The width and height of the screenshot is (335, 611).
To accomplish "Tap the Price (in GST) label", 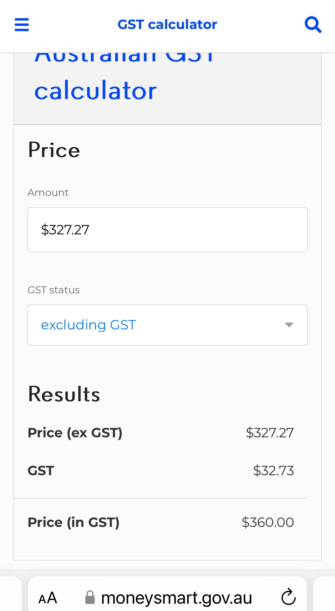I will click(74, 522).
